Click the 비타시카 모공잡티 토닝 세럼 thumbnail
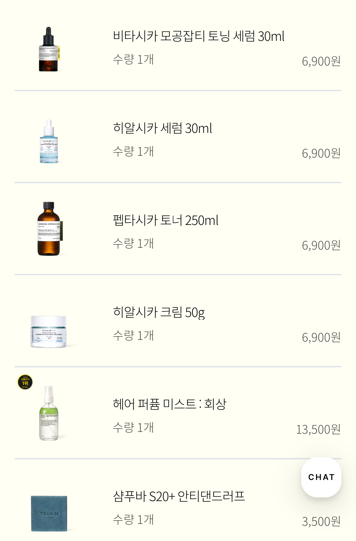Image resolution: width=356 pixels, height=541 pixels. (49, 49)
